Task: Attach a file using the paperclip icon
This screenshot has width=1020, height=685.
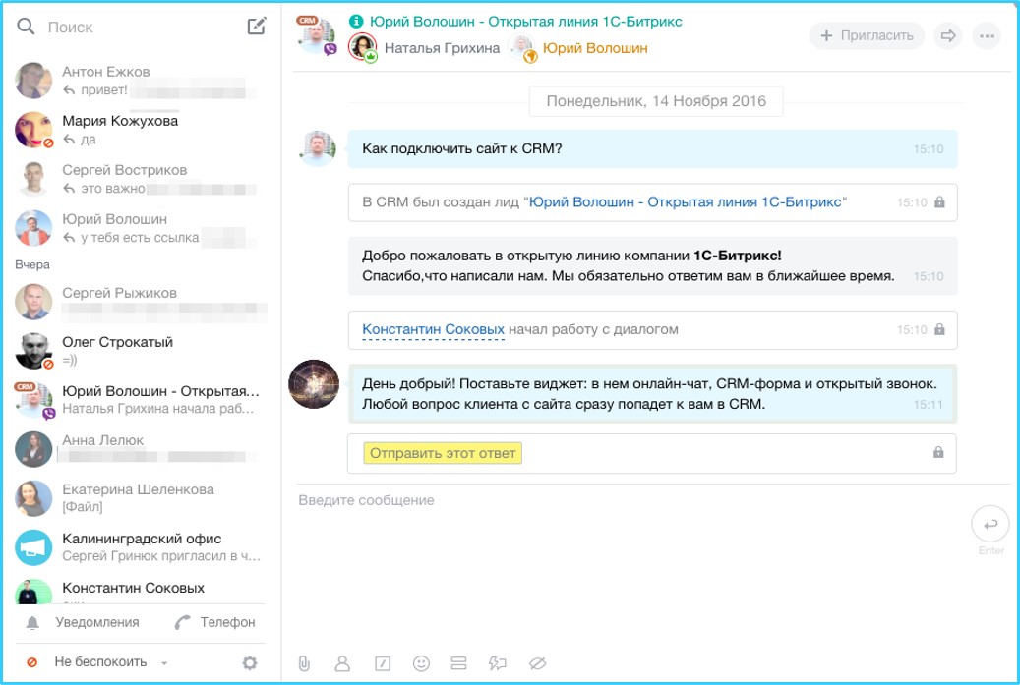Action: coord(304,663)
